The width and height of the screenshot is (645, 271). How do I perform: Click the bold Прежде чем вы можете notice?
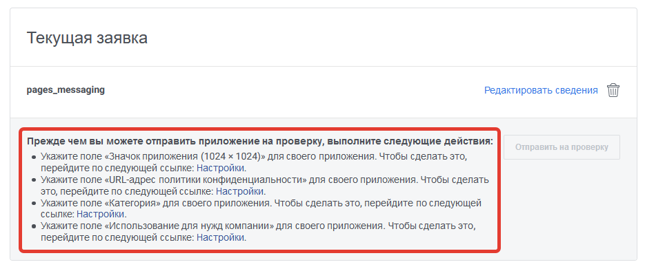[260, 142]
